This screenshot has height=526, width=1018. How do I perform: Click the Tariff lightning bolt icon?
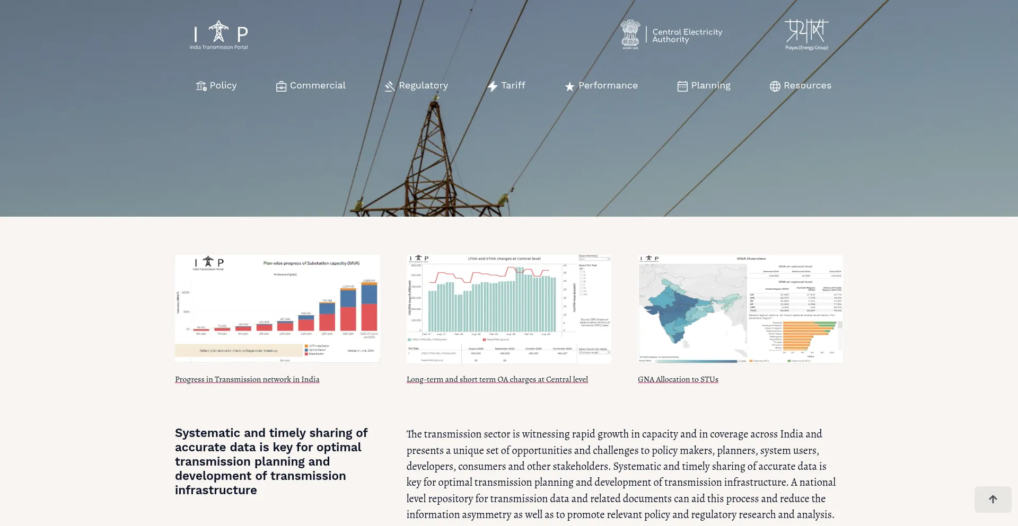[x=493, y=86]
